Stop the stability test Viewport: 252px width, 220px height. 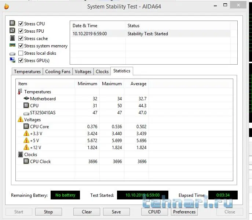pos(48,212)
